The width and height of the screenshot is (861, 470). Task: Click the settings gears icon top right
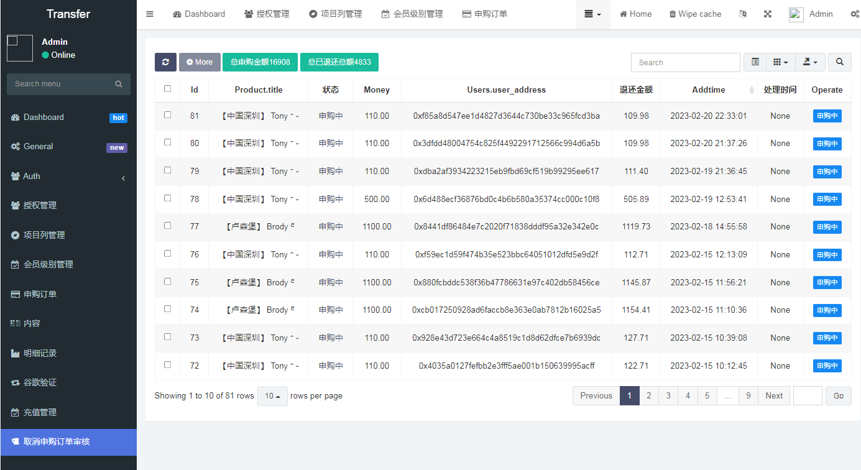click(855, 14)
